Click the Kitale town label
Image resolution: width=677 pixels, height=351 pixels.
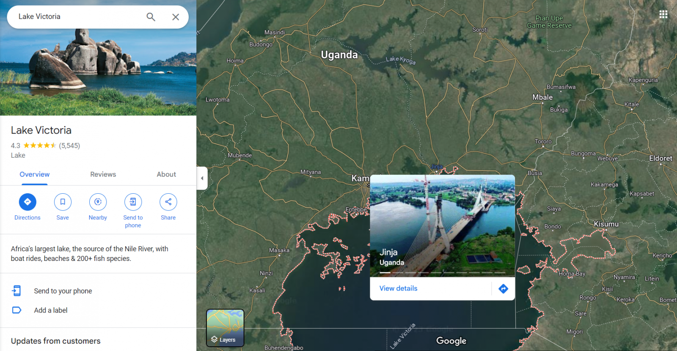[631, 104]
